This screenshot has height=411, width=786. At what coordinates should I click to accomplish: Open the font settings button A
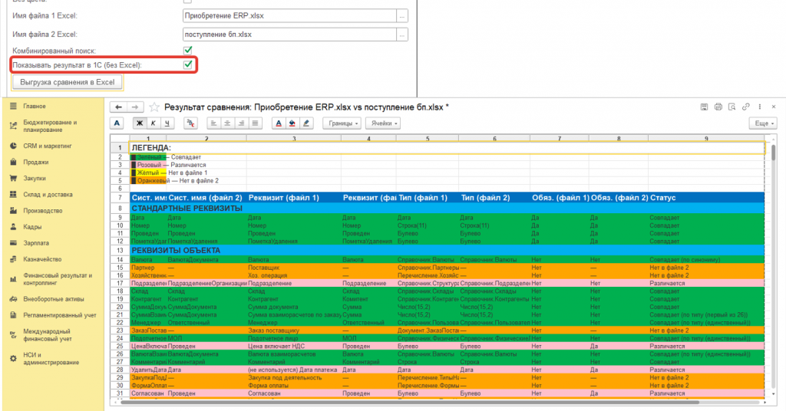coord(117,123)
